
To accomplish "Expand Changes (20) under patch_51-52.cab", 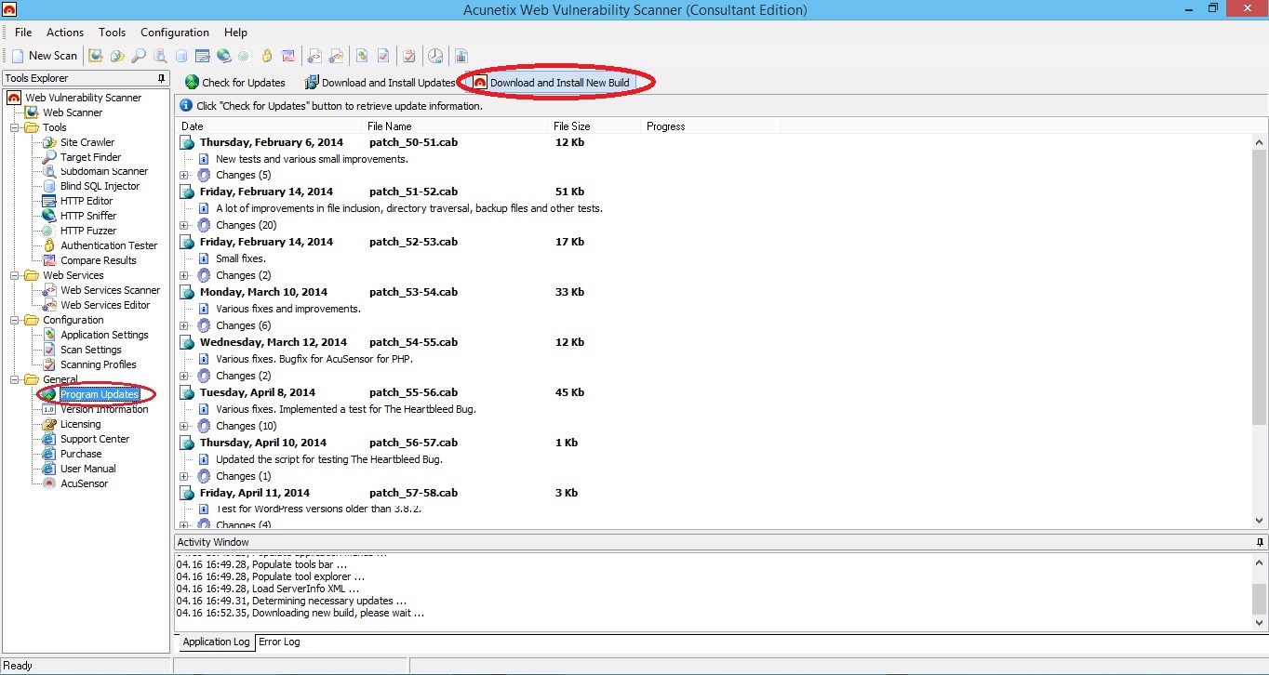I will point(183,225).
